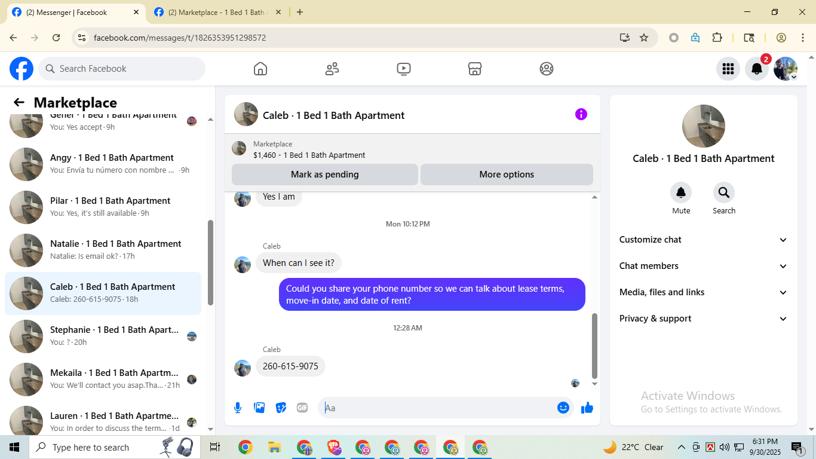Screen dimensions: 816x459
Task: Open the account profile picture menu
Action: point(786,69)
